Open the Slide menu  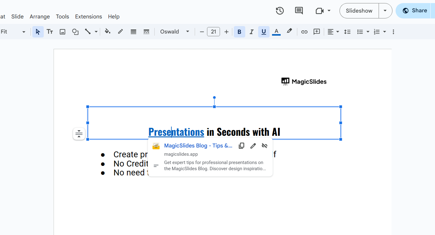pos(18,17)
